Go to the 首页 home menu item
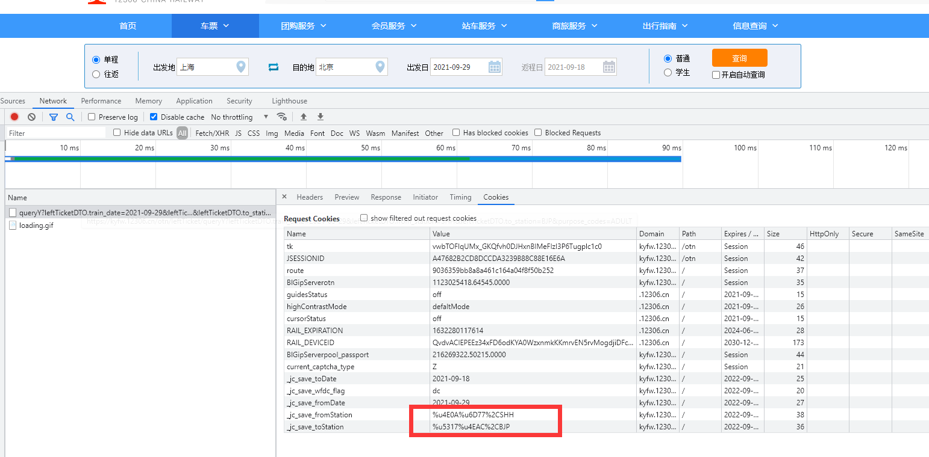The width and height of the screenshot is (929, 457). click(x=128, y=26)
